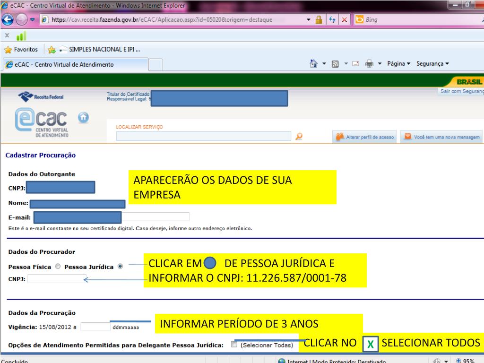Click the search magnifier next to Localizar Serviço
The image size is (484, 363).
pos(299,137)
